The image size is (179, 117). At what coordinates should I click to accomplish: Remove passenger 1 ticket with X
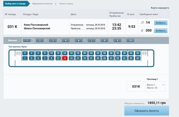(163, 85)
